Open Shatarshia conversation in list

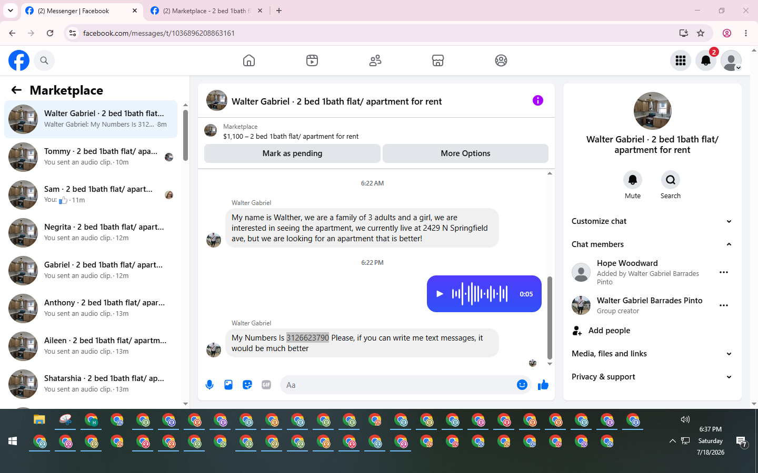(x=91, y=384)
